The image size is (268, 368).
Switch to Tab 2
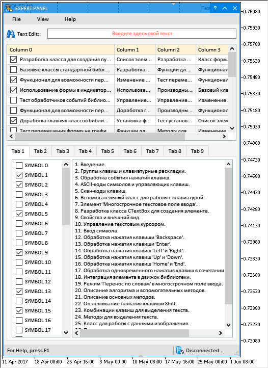pyautogui.click(x=40, y=151)
